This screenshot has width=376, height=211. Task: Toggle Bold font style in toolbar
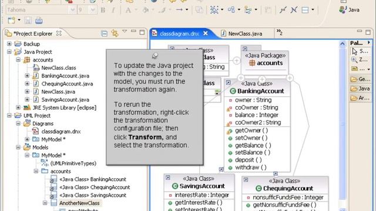click(x=103, y=10)
